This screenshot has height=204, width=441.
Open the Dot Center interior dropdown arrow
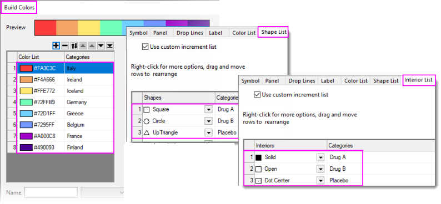point(320,181)
